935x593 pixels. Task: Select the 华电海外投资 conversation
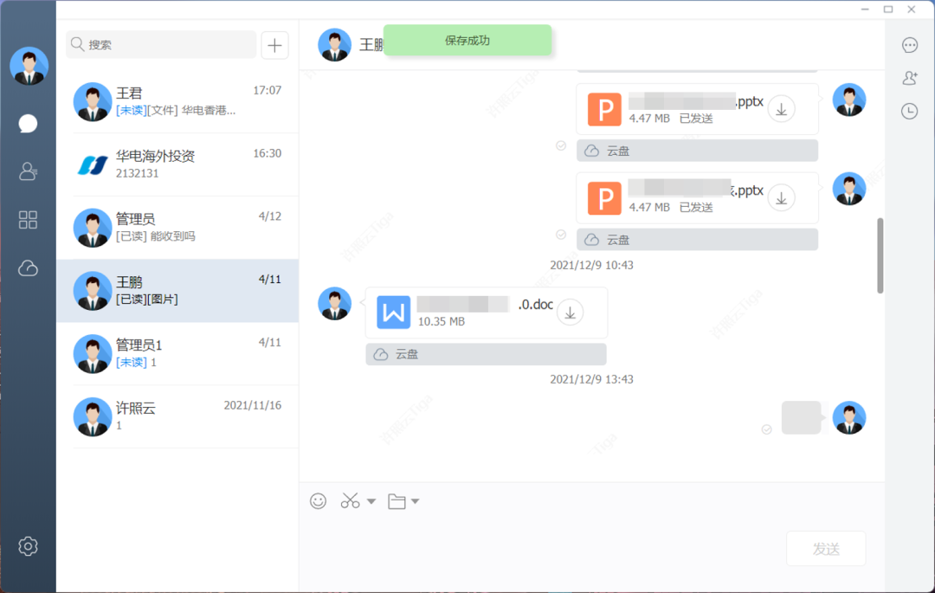pyautogui.click(x=177, y=164)
